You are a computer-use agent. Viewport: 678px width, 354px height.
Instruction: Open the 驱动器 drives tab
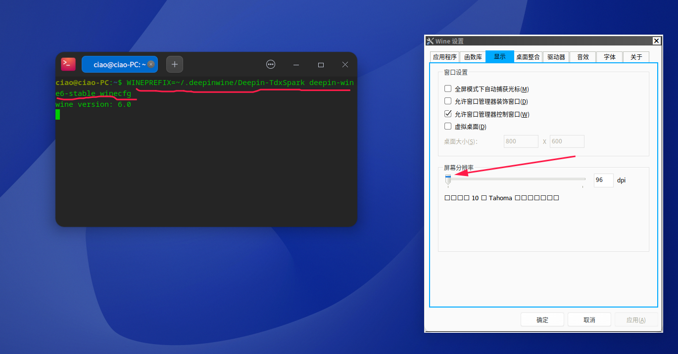[x=556, y=56]
